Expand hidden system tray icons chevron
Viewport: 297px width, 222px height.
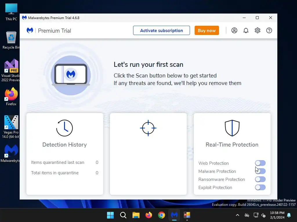238,215
